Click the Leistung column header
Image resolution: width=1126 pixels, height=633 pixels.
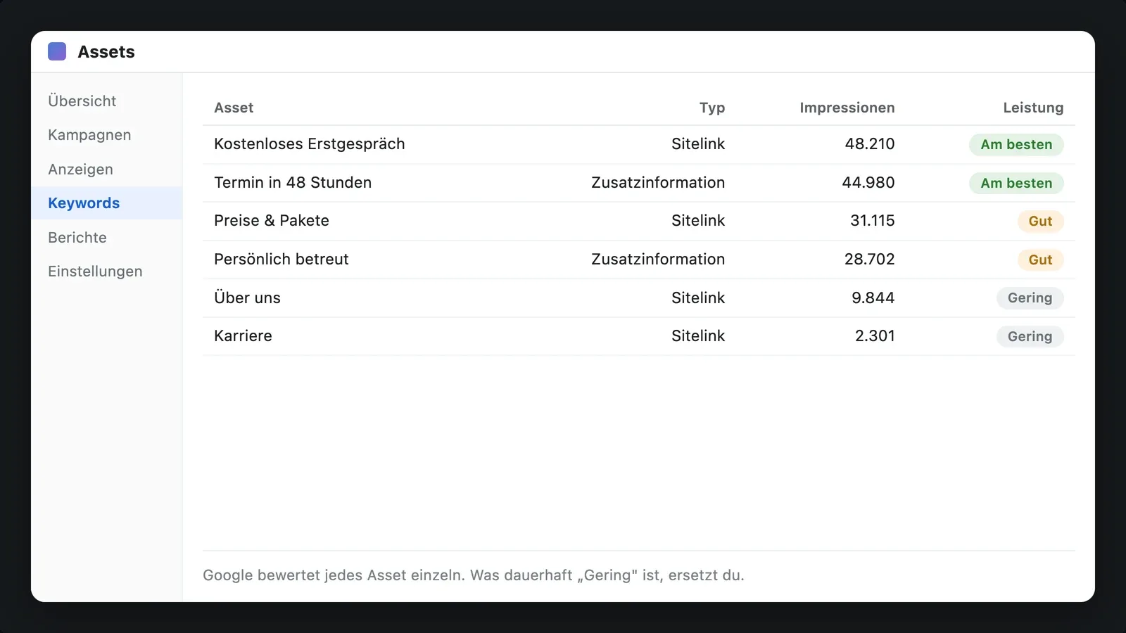coord(1033,108)
